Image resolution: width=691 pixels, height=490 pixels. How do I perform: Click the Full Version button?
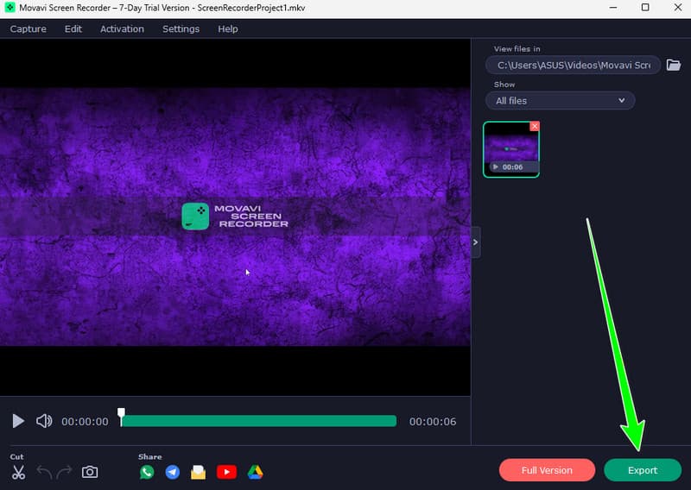pyautogui.click(x=547, y=470)
